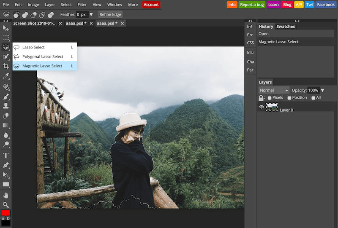Tick the Position lock checkbox
This screenshot has height=228, width=338.
[x=289, y=98]
